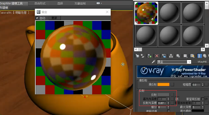Toggle the 自动 checkbox in preview window
The width and height of the screenshot is (209, 115).
pos(37,18)
